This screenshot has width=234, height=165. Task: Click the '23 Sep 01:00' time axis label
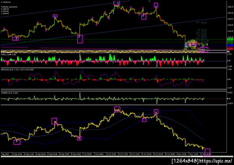click(x=52, y=154)
